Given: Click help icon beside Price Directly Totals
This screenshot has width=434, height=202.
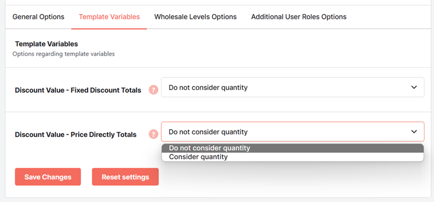Looking at the screenshot, I should click(154, 135).
